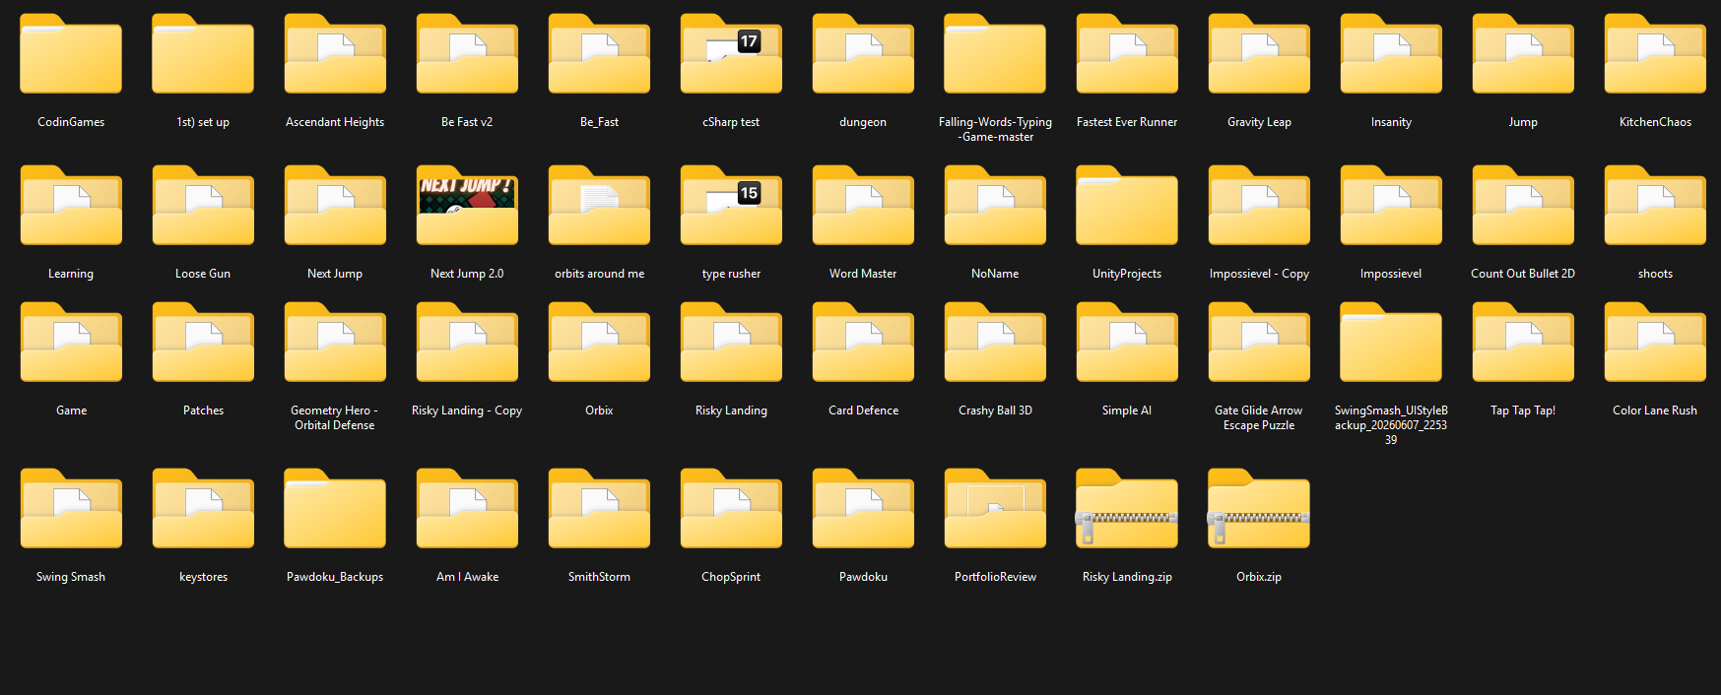Image resolution: width=1721 pixels, height=695 pixels.
Task: Click the 'orbits around me' name label
Action: coord(599,274)
